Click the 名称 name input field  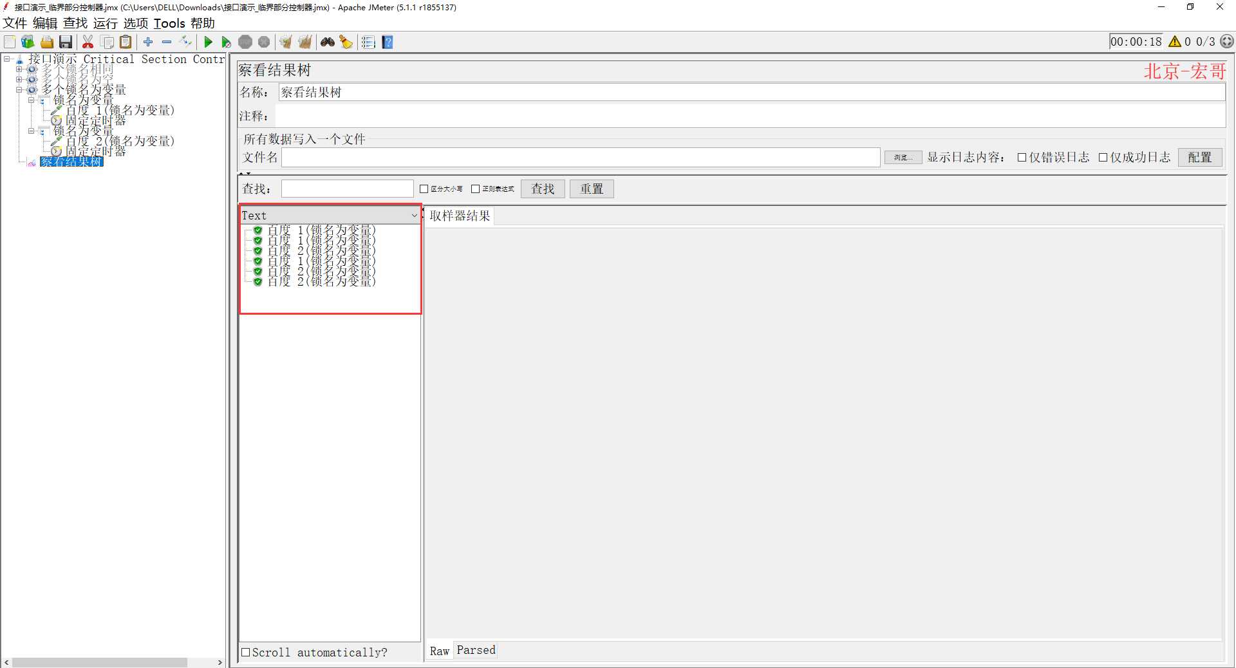(751, 92)
